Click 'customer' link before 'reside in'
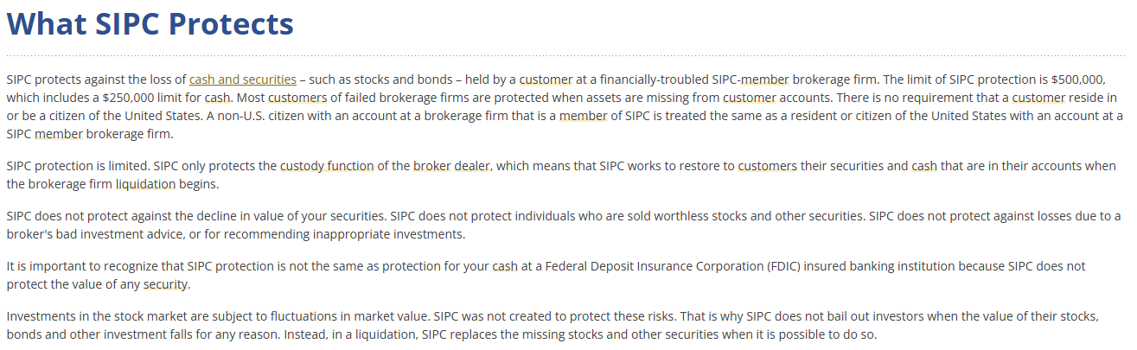The height and width of the screenshot is (350, 1137). tap(1038, 98)
